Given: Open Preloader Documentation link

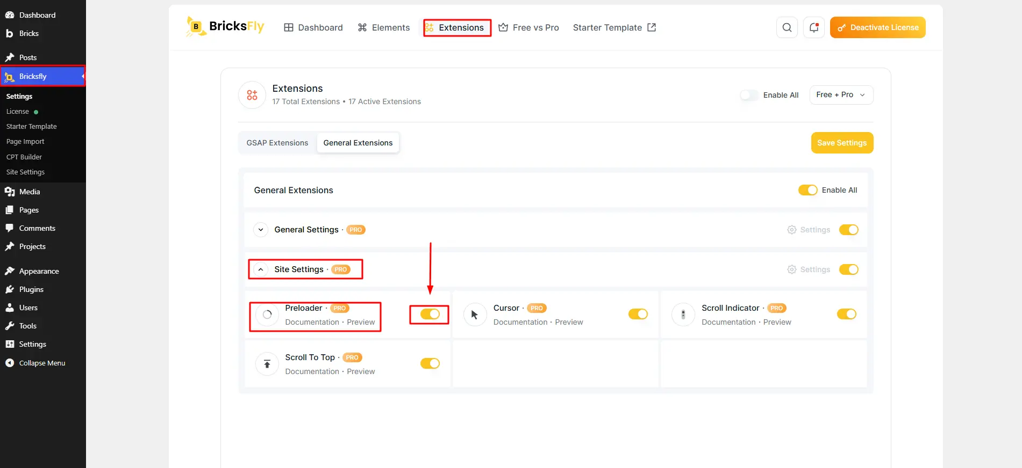Looking at the screenshot, I should [x=312, y=322].
